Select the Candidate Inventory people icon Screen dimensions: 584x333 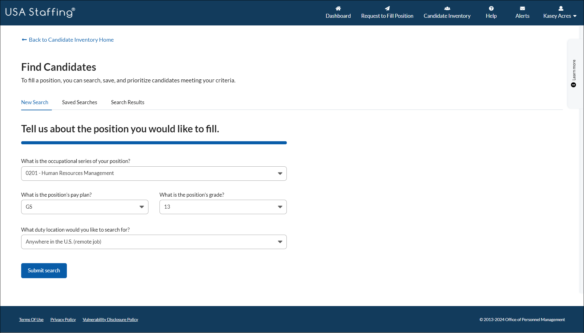(x=447, y=8)
